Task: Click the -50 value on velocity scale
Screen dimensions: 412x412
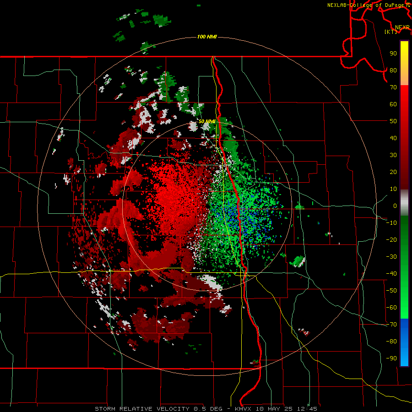Action: [391, 291]
